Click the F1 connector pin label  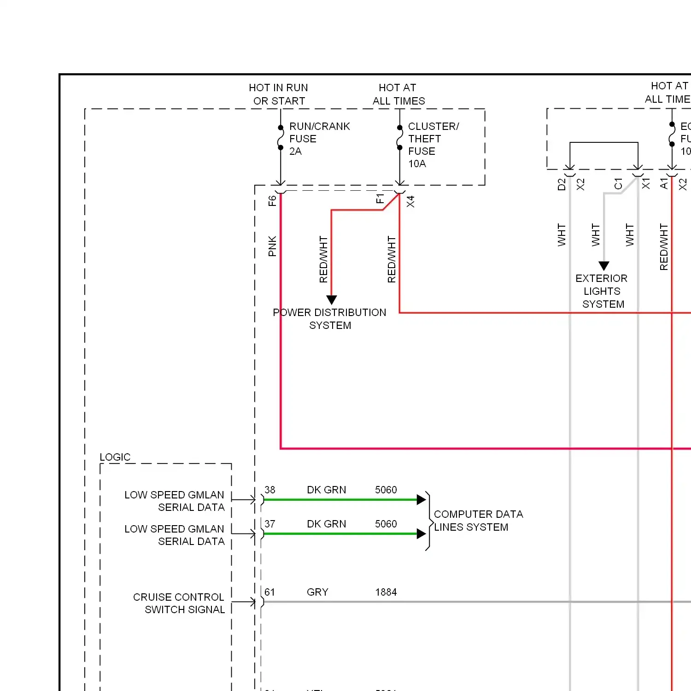380,199
